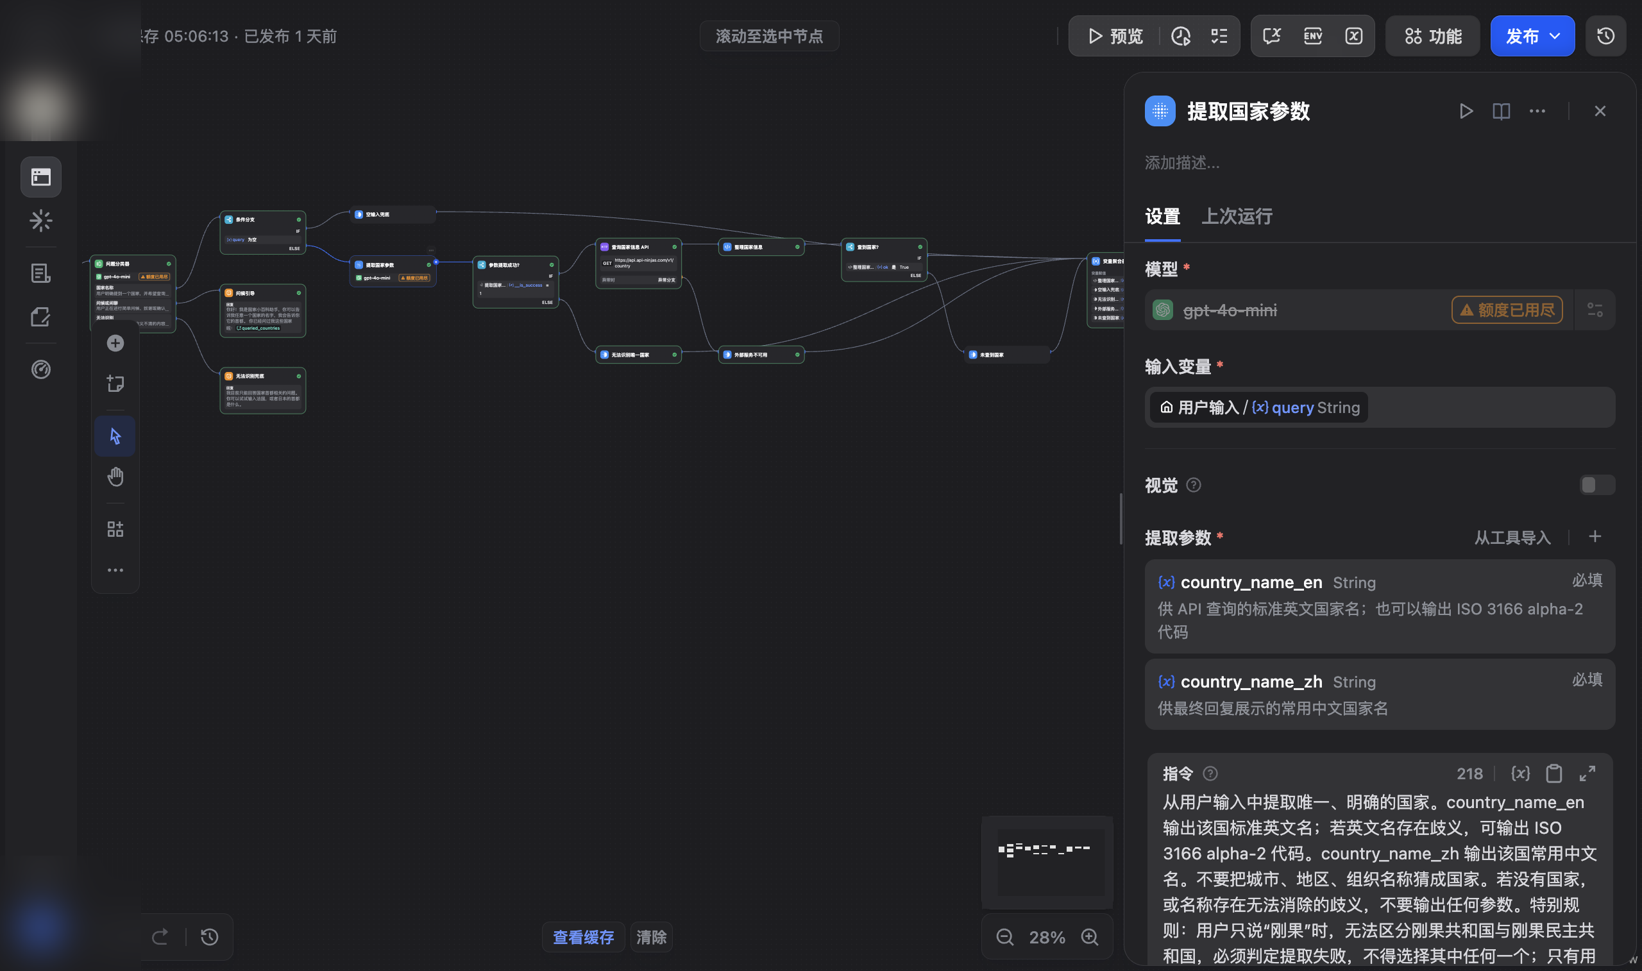Image resolution: width=1642 pixels, height=971 pixels.
Task: Open the help book icon in panel header
Action: (1502, 111)
